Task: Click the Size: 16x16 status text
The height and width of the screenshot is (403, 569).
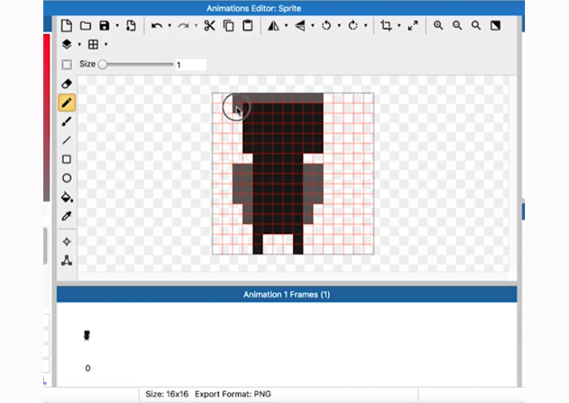Action: pyautogui.click(x=167, y=394)
